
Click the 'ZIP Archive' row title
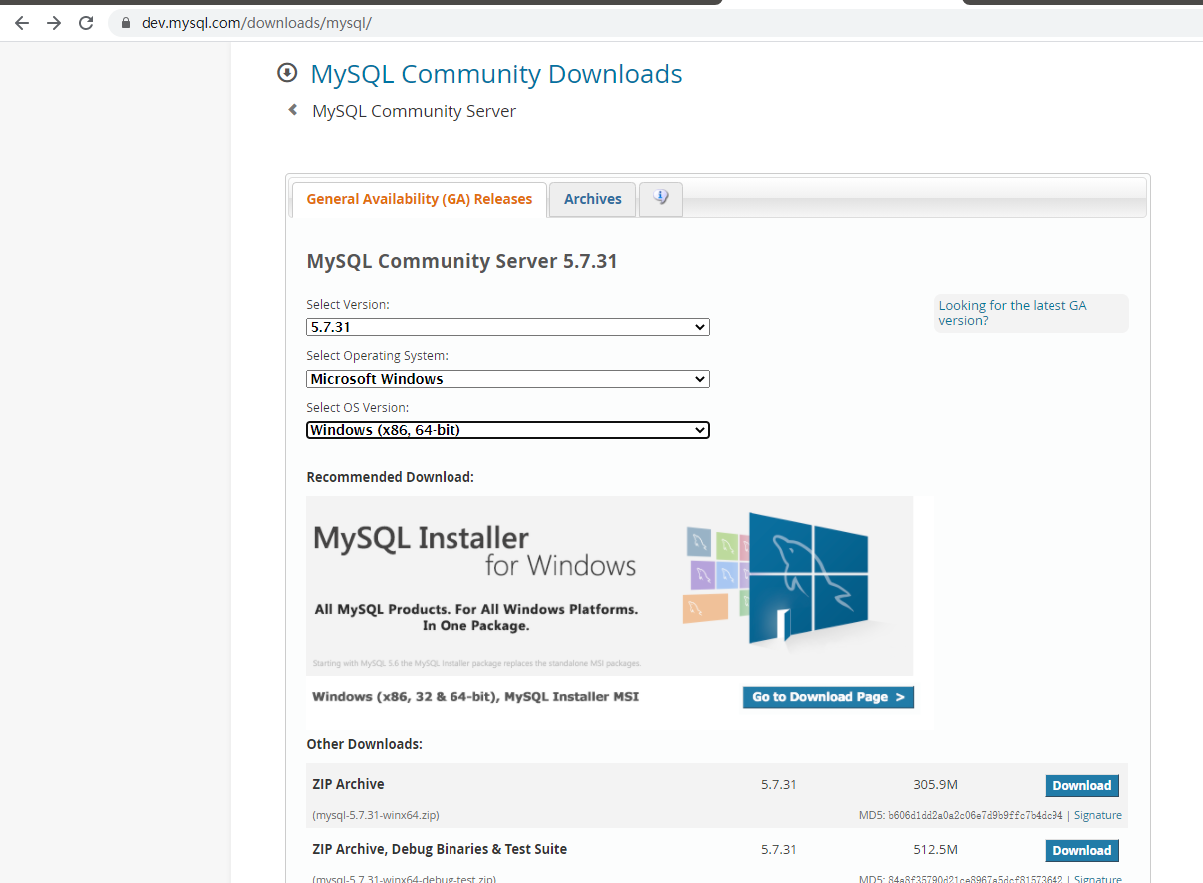point(348,784)
